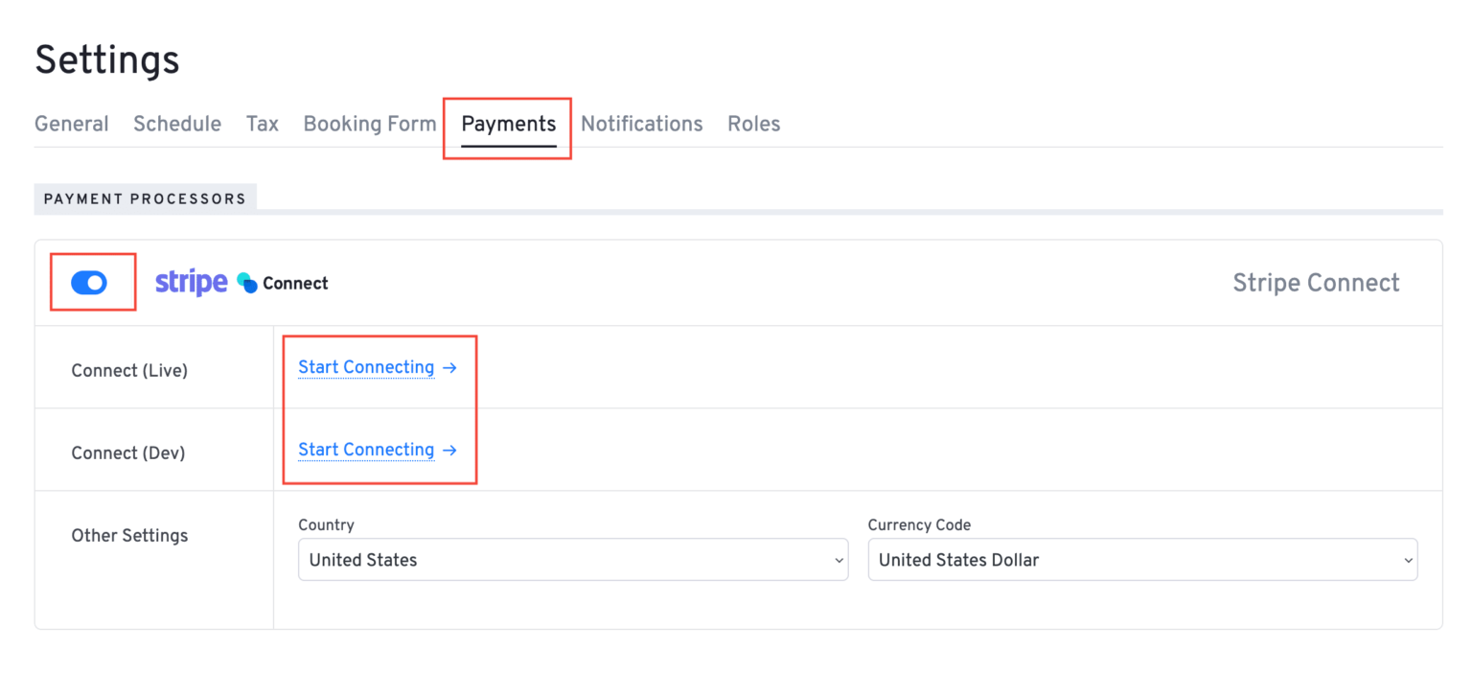Viewport: 1472px width, 673px height.
Task: Disable the Stripe Connect payment processor toggle
Action: point(92,282)
